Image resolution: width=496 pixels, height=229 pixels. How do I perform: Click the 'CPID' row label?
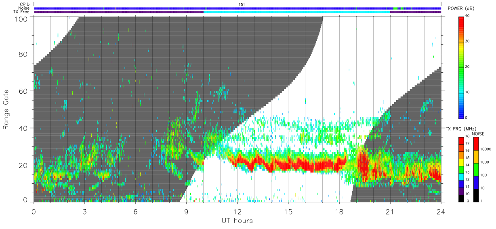click(x=25, y=4)
